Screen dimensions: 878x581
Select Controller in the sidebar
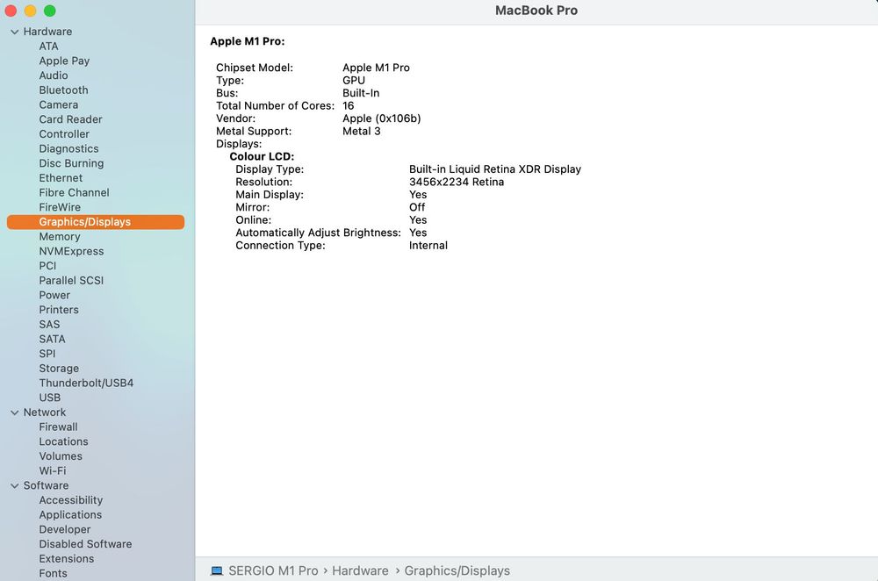(64, 133)
